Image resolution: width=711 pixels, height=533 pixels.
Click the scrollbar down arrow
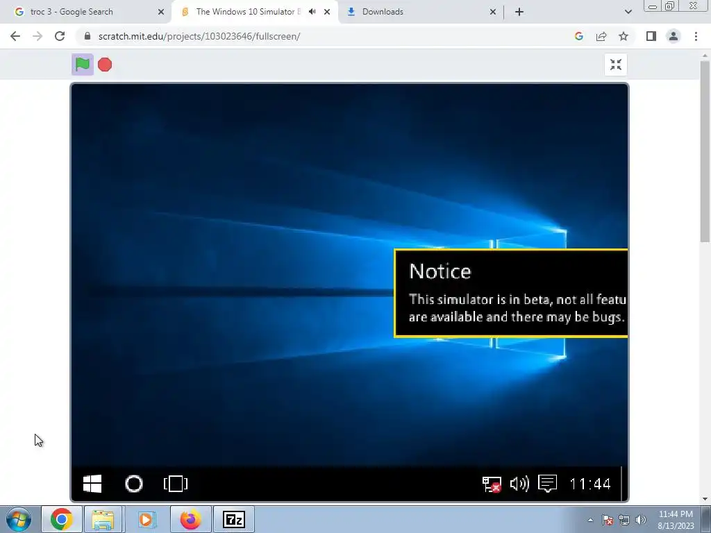705,499
